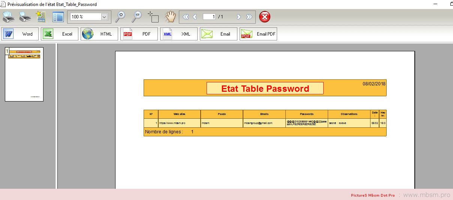This screenshot has width=453, height=200.
Task: Open the 100 % zoom dropdown
Action: [104, 17]
